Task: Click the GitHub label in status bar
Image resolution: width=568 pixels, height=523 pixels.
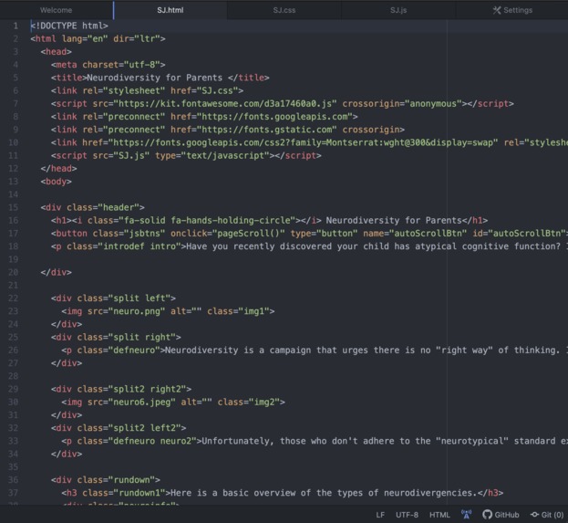Action: pyautogui.click(x=506, y=515)
